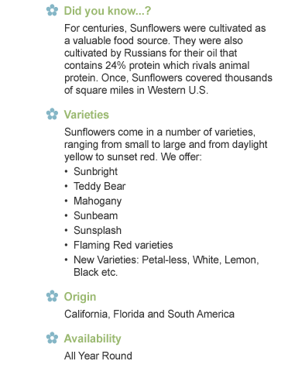Click the Sunflowers come in varieties paragraph
This screenshot has height=392, width=295.
[166, 144]
